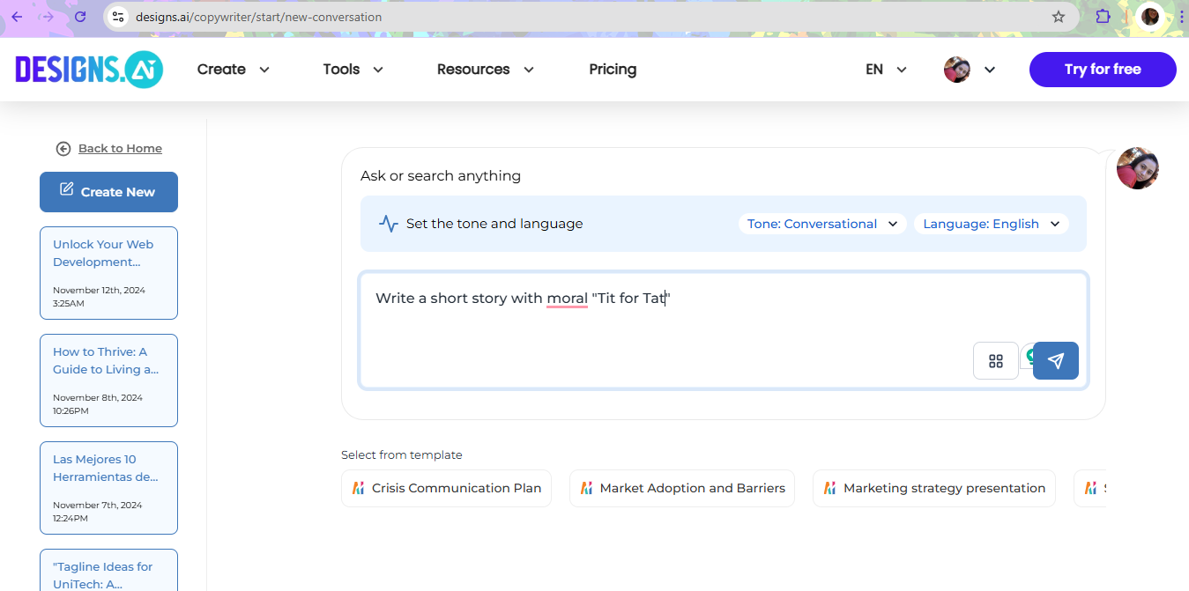Viewport: 1189px width, 591px height.
Task: Expand the EN language selector
Action: tap(884, 69)
